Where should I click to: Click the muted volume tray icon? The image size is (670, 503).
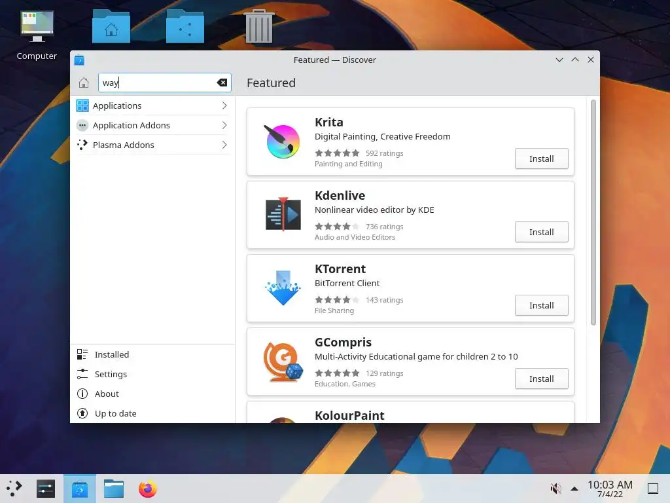(555, 489)
